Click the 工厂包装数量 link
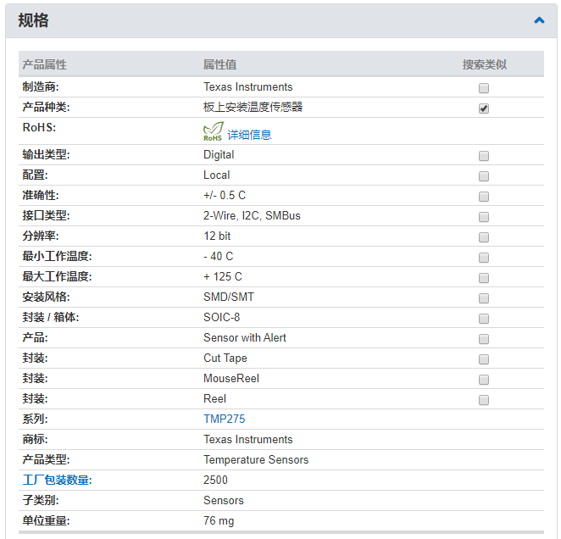The width and height of the screenshot is (561, 539). click(58, 480)
